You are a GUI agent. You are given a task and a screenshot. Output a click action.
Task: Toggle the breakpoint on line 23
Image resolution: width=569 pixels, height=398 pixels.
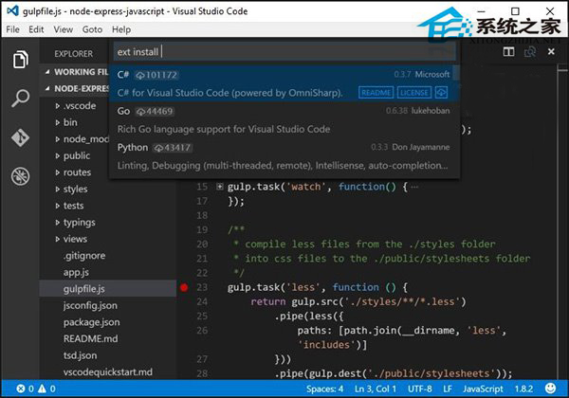184,287
